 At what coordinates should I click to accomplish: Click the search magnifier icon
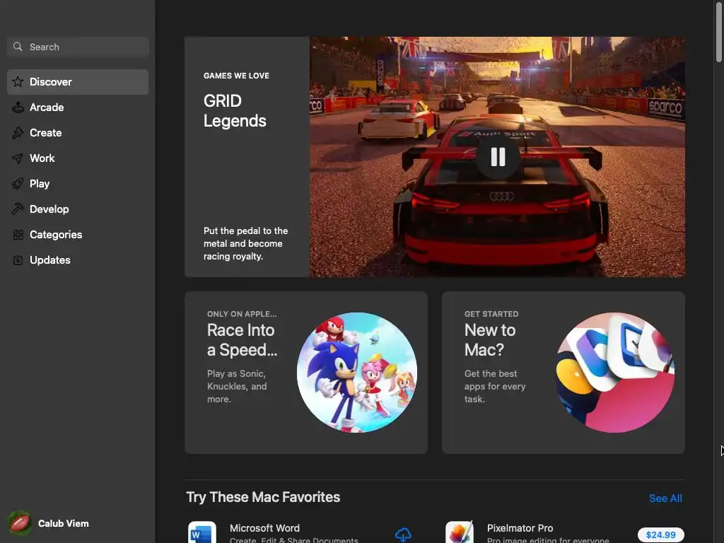(18, 47)
